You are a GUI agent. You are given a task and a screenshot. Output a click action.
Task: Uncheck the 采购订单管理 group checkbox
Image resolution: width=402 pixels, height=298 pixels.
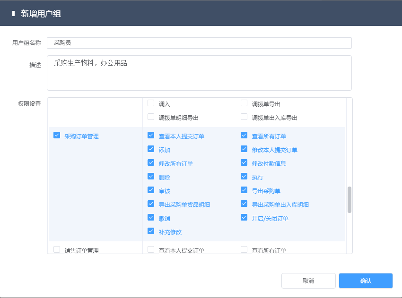pos(57,135)
